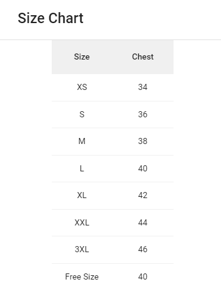Click the Size Chart heading

[51, 18]
